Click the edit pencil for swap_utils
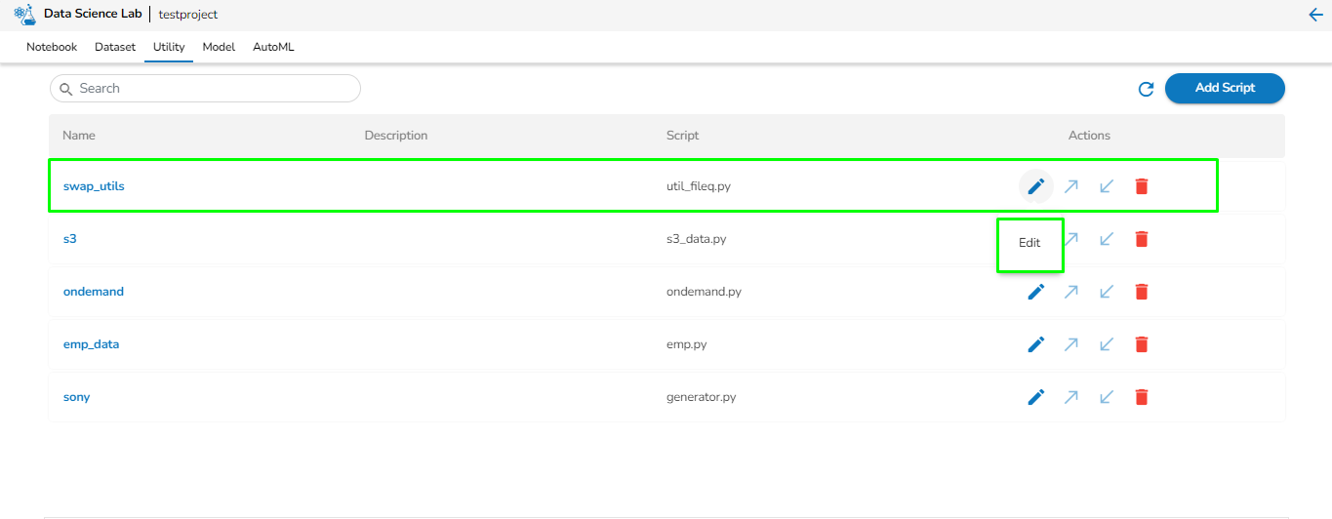This screenshot has width=1332, height=519. click(x=1036, y=185)
